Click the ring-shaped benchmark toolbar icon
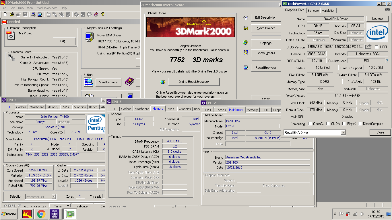392x220 pixels. (76, 14)
